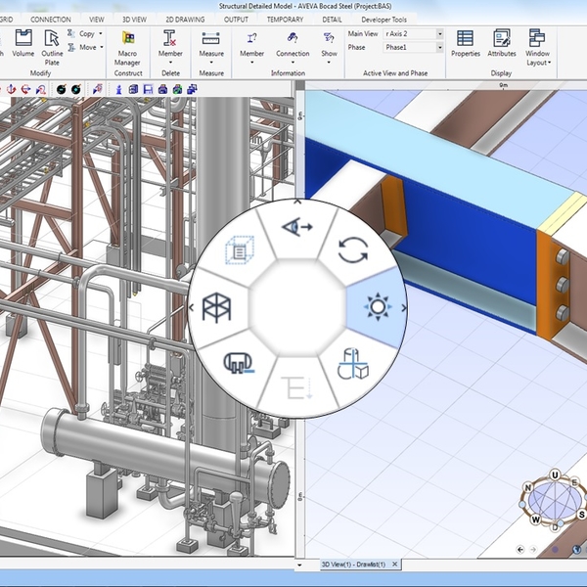Click the W direction on view compass
The height and width of the screenshot is (587, 587).
click(x=536, y=519)
